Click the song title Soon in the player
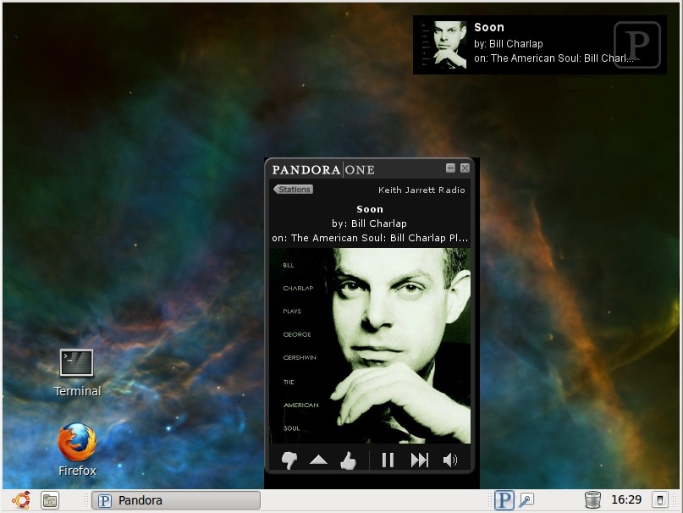 pos(370,209)
